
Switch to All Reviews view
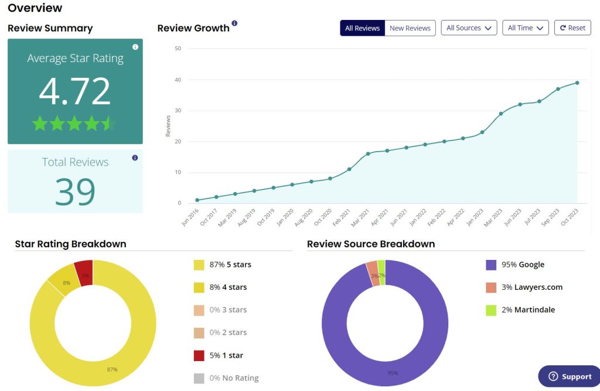(362, 28)
